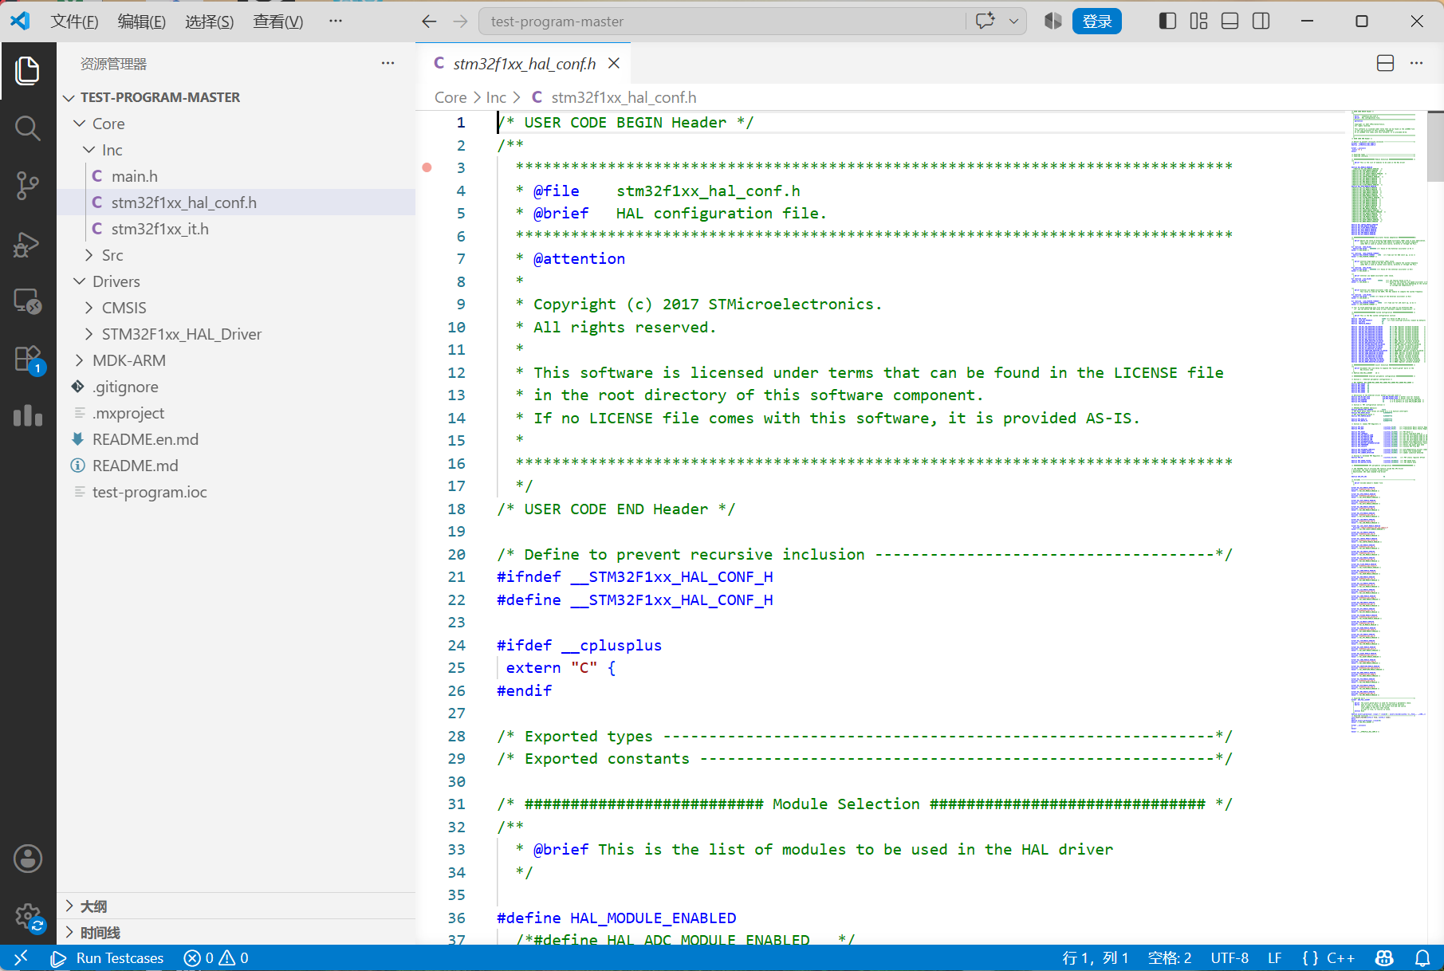Open Remote Explorer view
Screen dimensions: 1444x971
tap(28, 301)
